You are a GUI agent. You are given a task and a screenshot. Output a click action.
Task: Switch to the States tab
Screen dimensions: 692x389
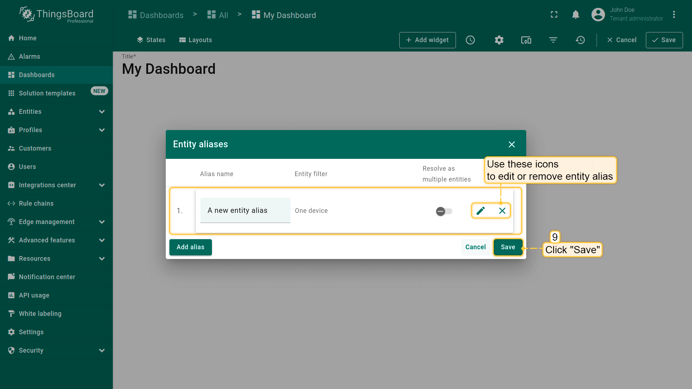[x=151, y=40]
